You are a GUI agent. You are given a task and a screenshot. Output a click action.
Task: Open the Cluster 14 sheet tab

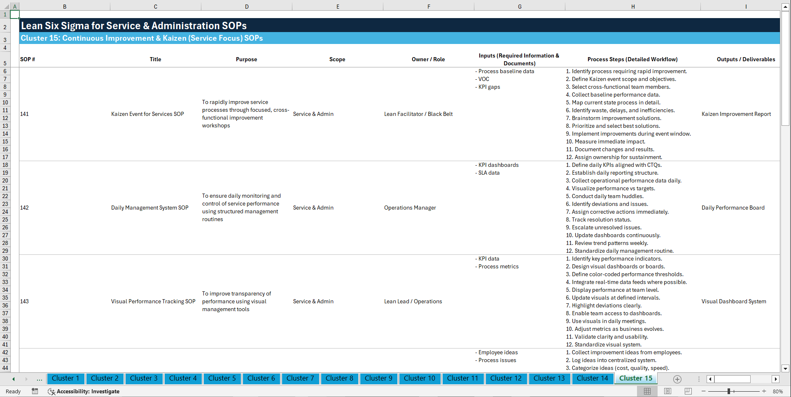[x=593, y=379]
